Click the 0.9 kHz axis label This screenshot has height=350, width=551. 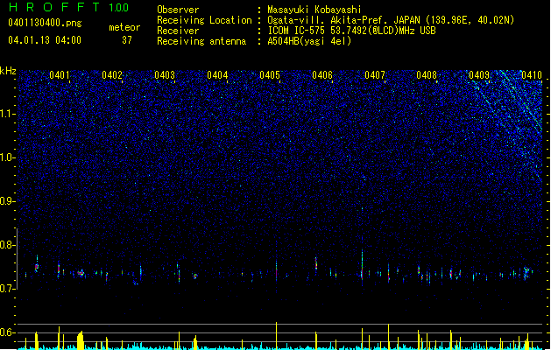[7, 201]
